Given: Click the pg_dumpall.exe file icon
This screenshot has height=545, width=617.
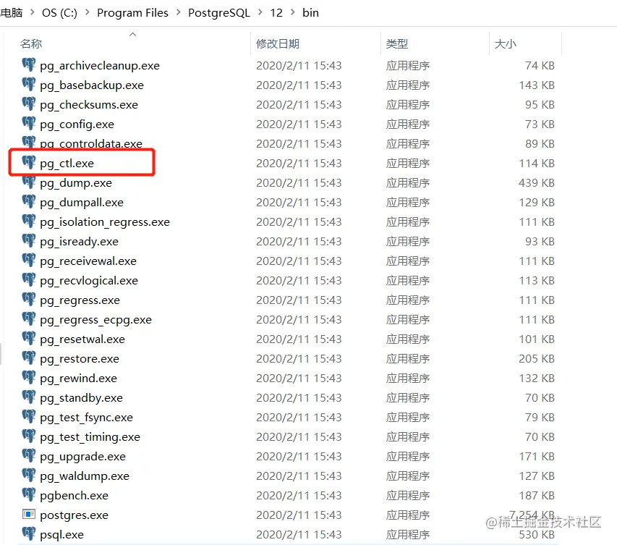Looking at the screenshot, I should point(29,201).
